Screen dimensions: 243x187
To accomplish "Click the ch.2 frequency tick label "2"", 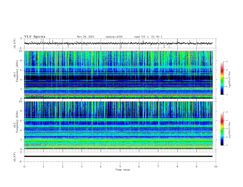I will point(22,140).
